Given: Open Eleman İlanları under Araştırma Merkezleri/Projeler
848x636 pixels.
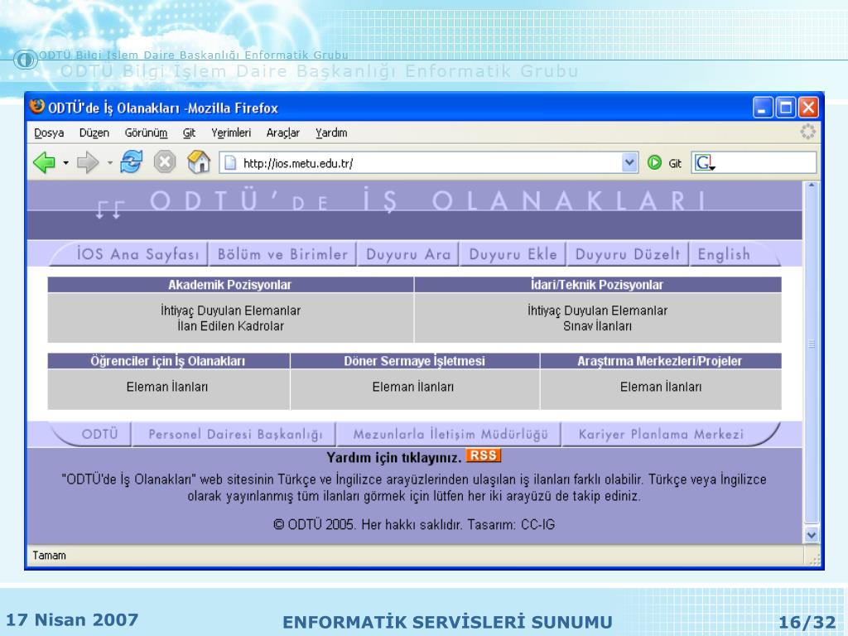Looking at the screenshot, I should point(660,387).
